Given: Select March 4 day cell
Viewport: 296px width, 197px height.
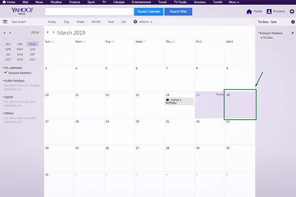Looking at the screenshot, I should point(89,78).
